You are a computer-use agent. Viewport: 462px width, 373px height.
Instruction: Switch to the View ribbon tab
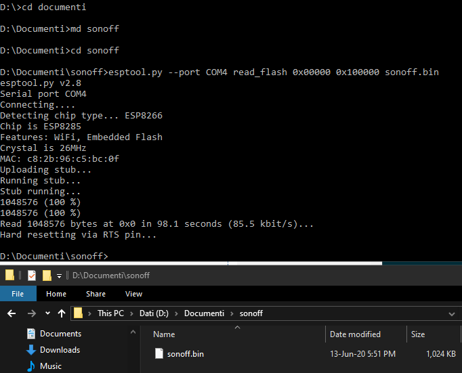click(x=133, y=294)
